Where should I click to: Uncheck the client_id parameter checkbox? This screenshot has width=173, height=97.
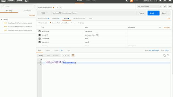39,35
